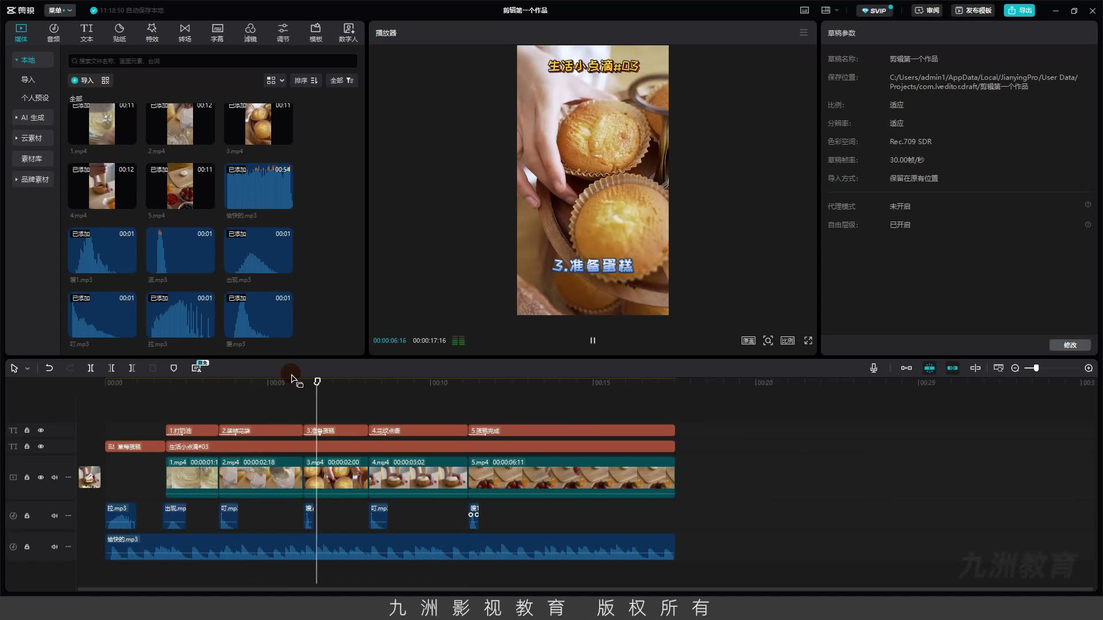Mute the 愉快的.mp3 audio track
This screenshot has width=1103, height=620.
[x=55, y=547]
